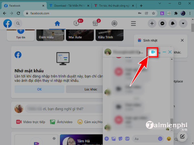Viewport: 194px width, 145px height.
Task: Open the notifications bell
Action: pyautogui.click(x=173, y=23)
